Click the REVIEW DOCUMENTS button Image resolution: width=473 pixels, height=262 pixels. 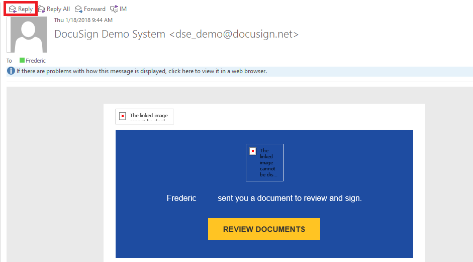(x=264, y=229)
